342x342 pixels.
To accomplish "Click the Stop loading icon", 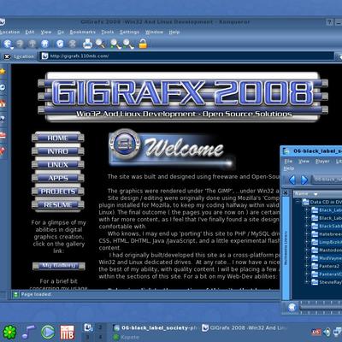I will click(73, 44).
